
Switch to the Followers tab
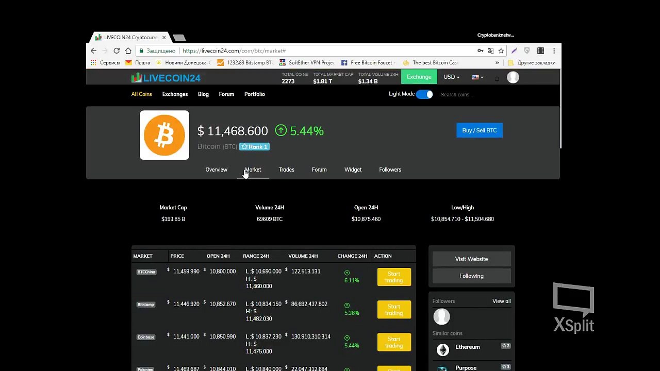390,170
